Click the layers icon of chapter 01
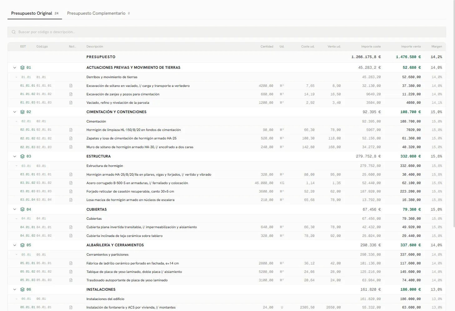455x311 pixels. tap(22, 68)
